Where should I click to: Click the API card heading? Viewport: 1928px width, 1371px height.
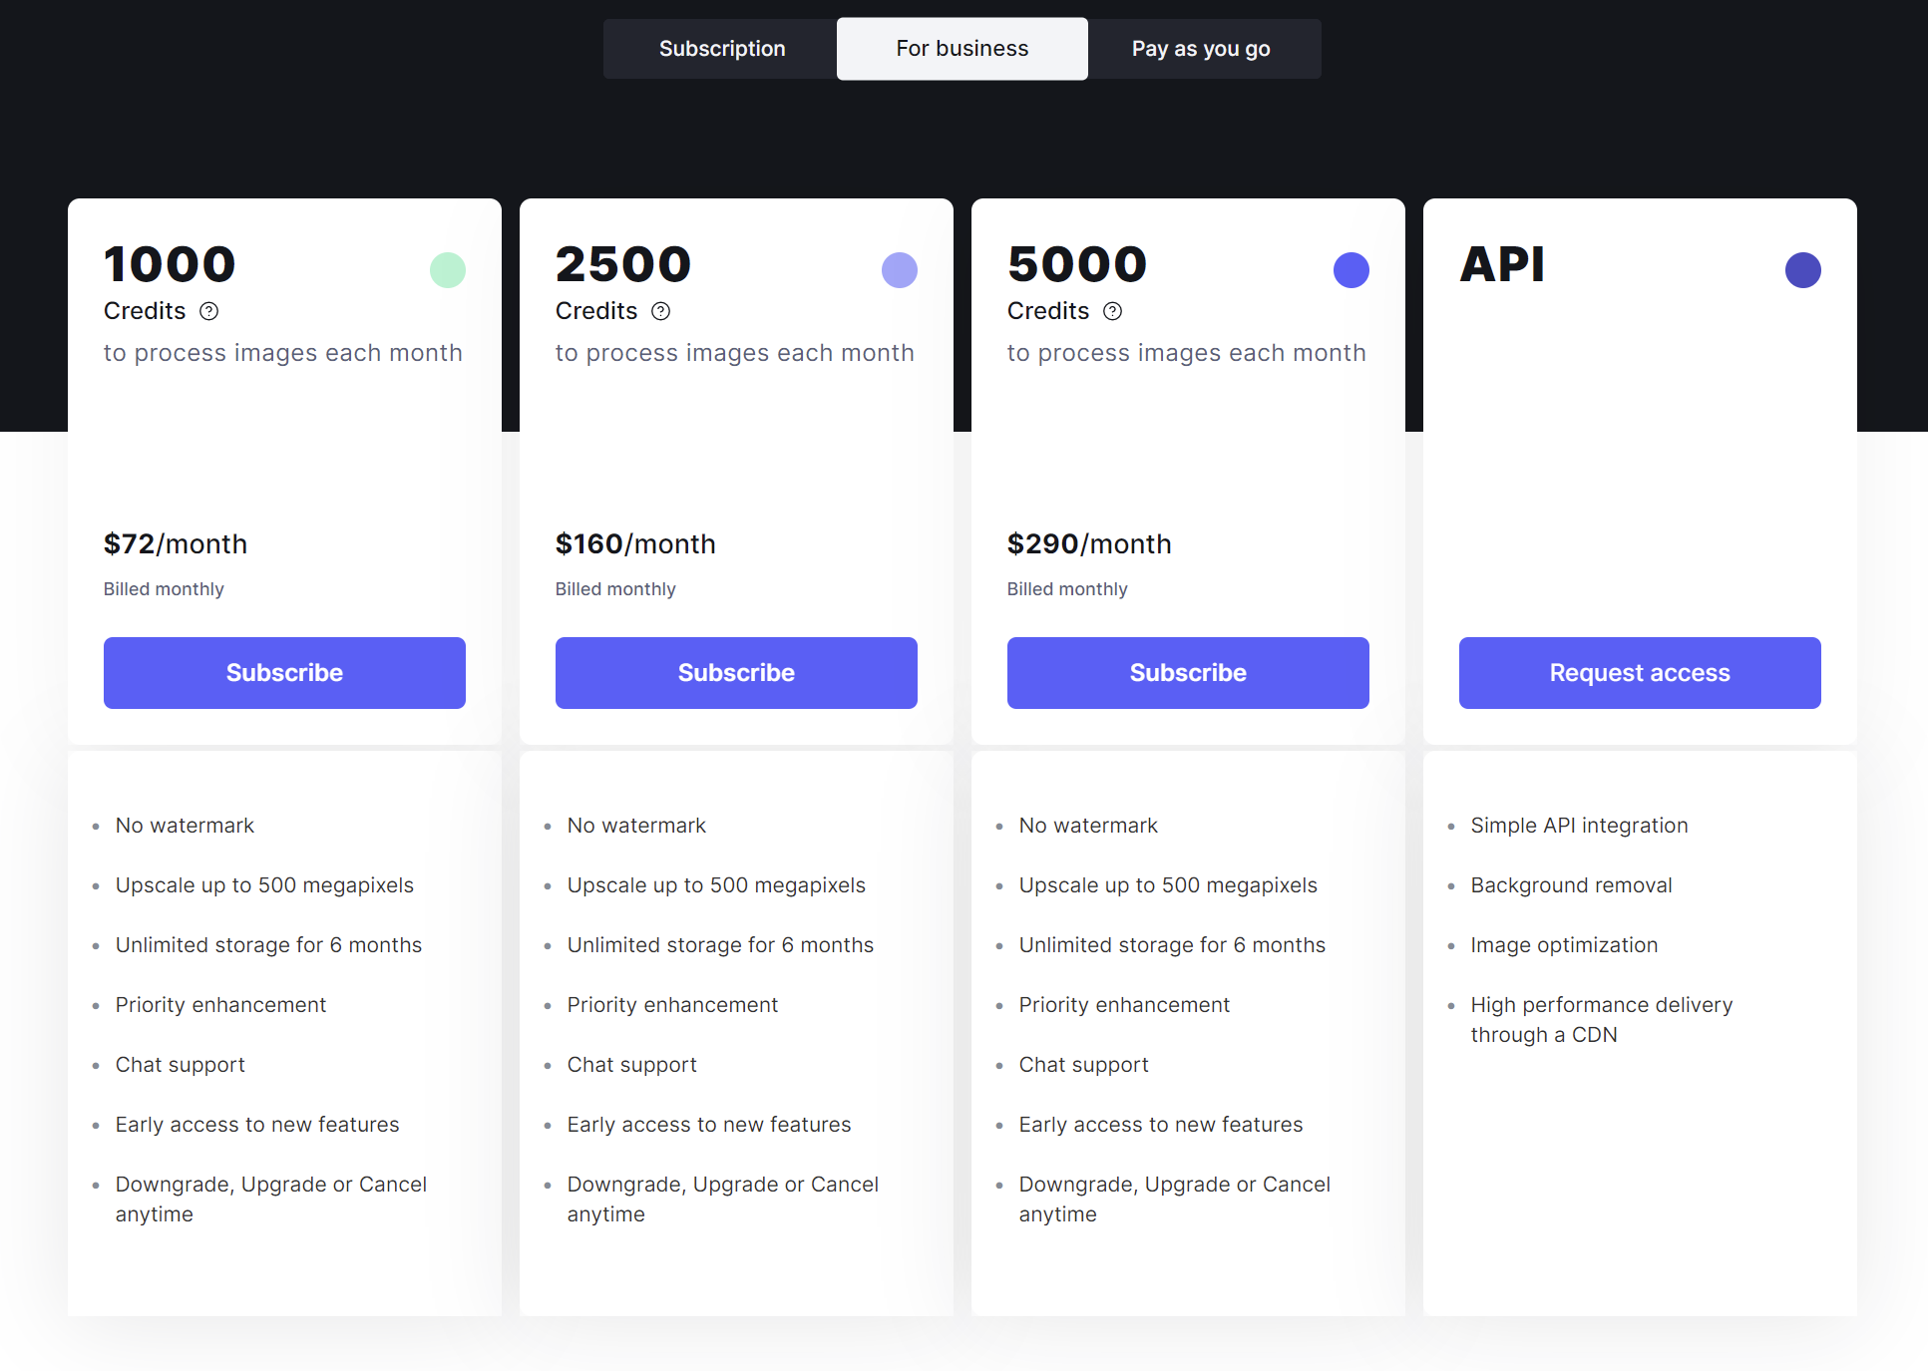1502,264
